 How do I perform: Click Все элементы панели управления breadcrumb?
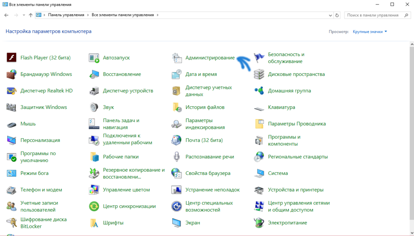coord(123,15)
